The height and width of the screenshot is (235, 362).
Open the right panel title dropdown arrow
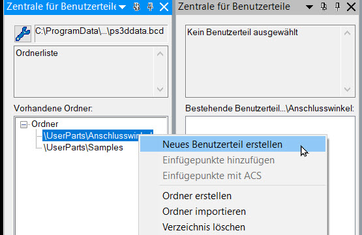coord(309,7)
